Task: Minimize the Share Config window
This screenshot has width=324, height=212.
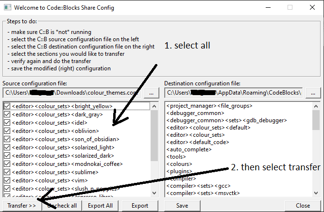Action: point(268,7)
